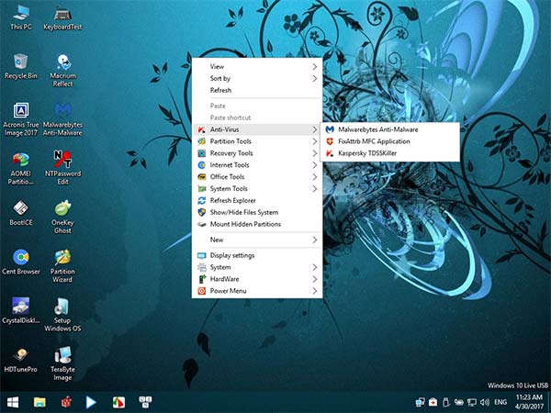The height and width of the screenshot is (413, 551).
Task: Launch Malwarebytes Anti-Malware from submenu
Action: 389,129
